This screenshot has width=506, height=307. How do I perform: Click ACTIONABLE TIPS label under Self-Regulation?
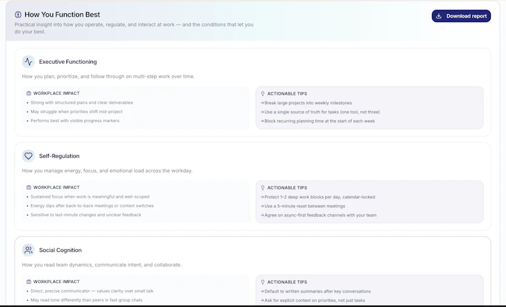click(x=287, y=188)
